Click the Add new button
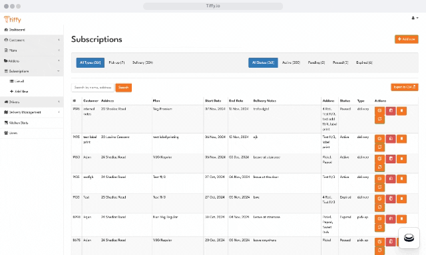This screenshot has width=426, height=255. [x=407, y=39]
